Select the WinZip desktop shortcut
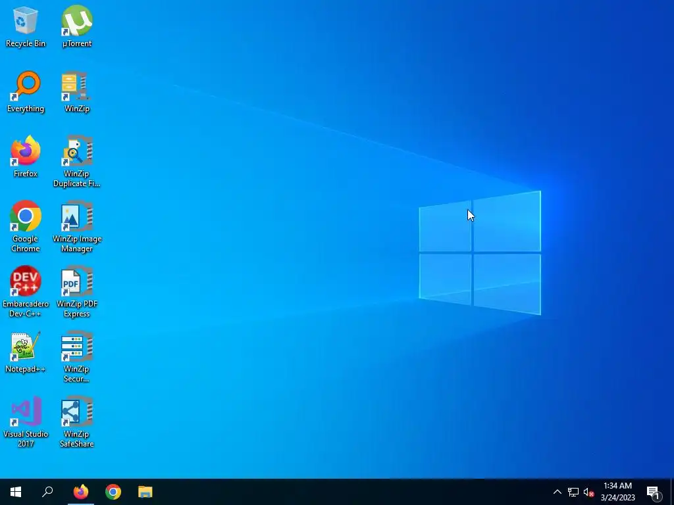Screen dimensions: 674x505 point(77,92)
